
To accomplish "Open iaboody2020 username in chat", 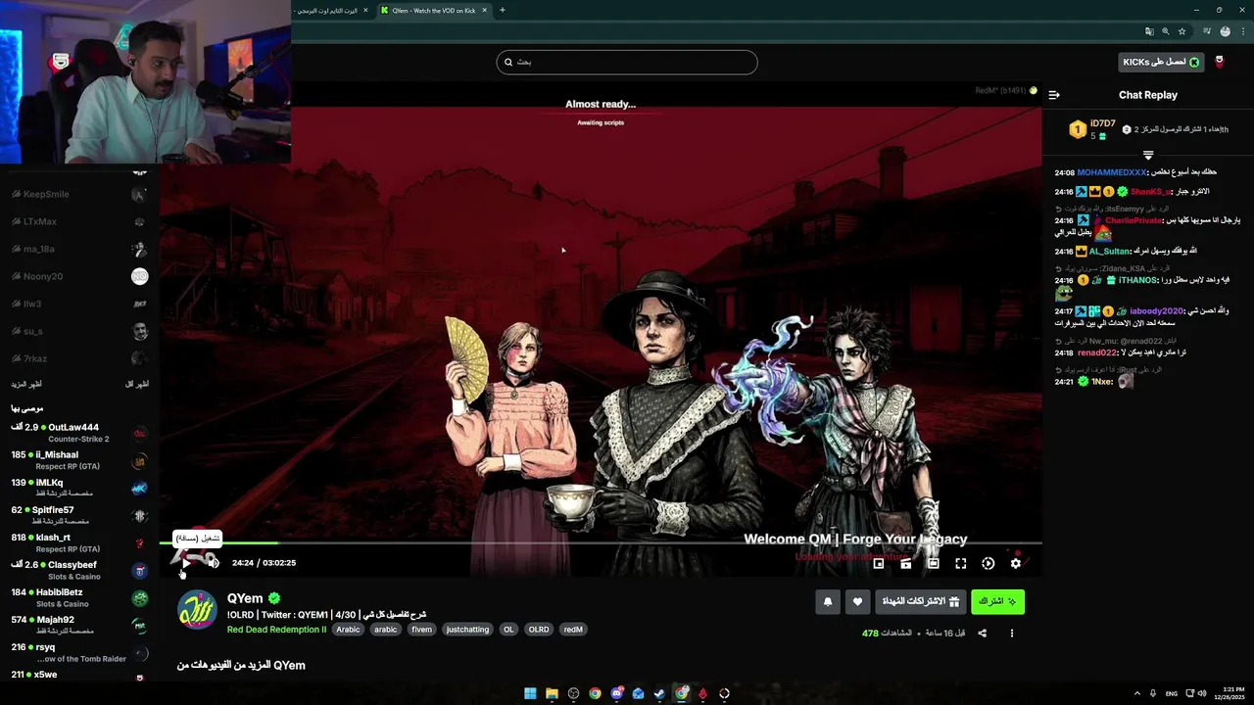I will (x=1156, y=311).
